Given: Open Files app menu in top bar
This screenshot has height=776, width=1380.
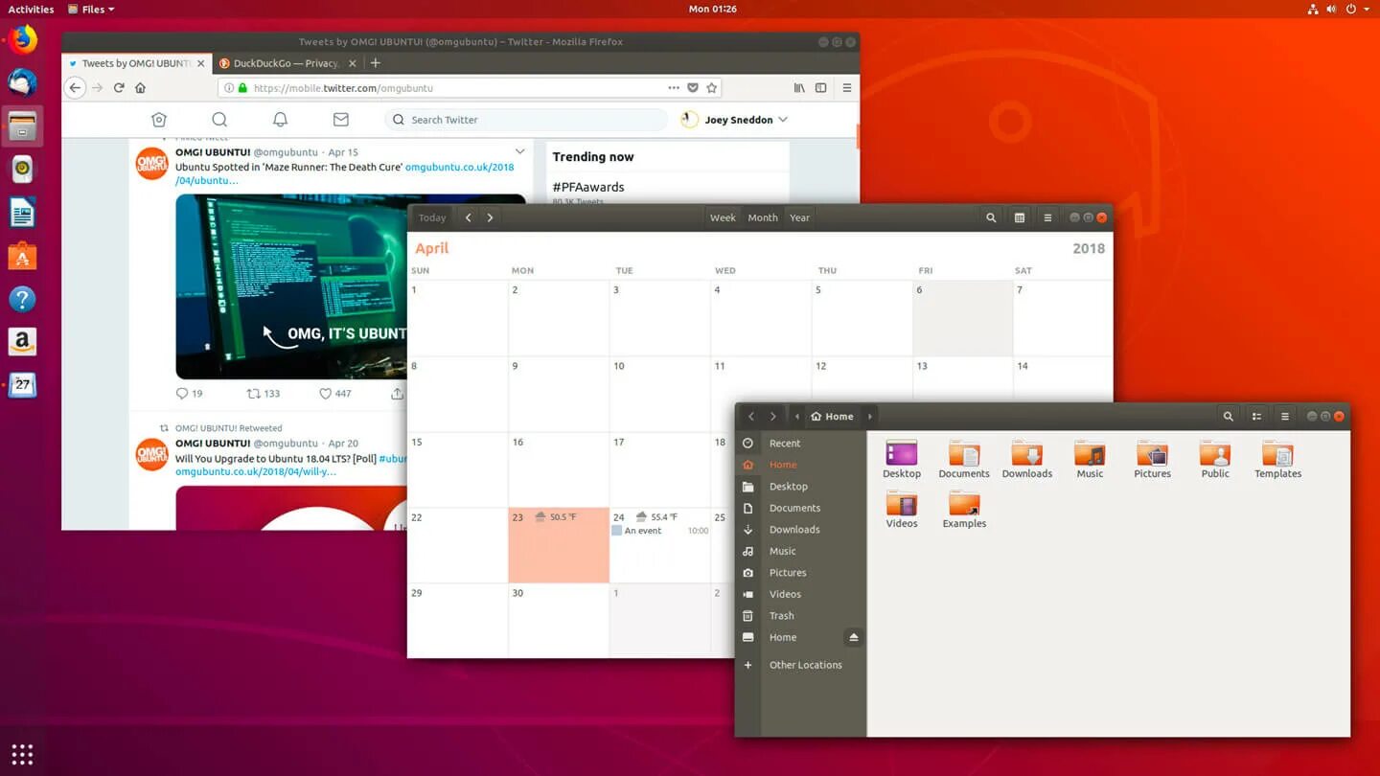Looking at the screenshot, I should tap(91, 9).
